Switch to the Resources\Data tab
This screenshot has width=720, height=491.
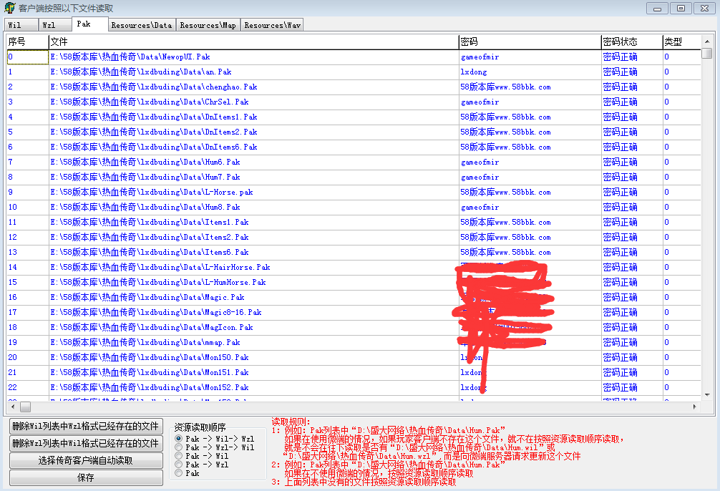point(141,25)
